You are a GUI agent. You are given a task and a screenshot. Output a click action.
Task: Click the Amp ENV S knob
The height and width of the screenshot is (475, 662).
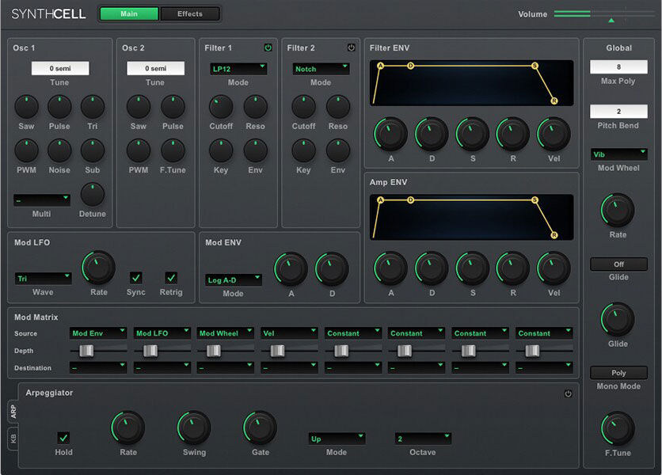pyautogui.click(x=473, y=268)
